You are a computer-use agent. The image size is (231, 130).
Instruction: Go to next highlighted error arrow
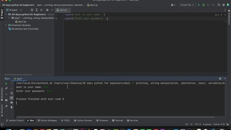click(225, 15)
